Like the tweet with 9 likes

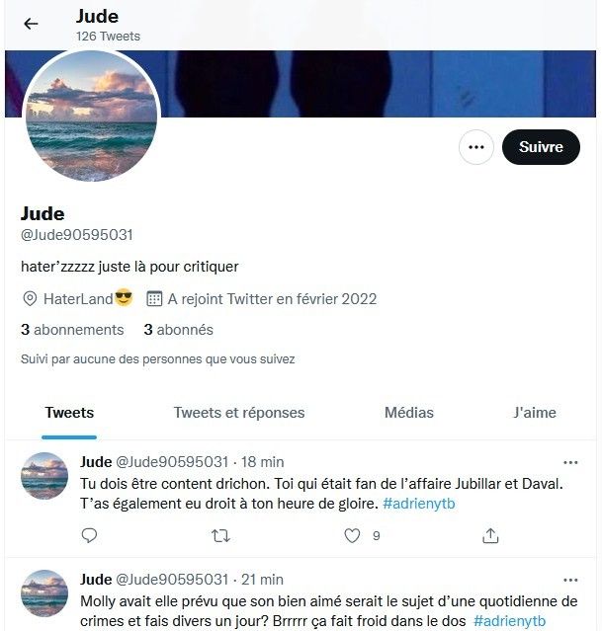coord(352,535)
